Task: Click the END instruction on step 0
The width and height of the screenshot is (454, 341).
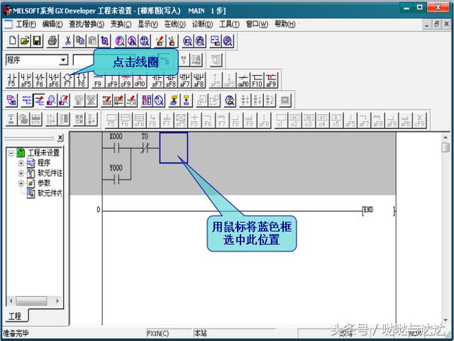Action: tap(368, 210)
